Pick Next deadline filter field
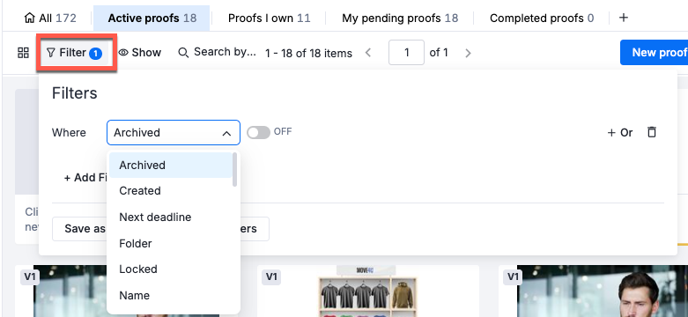Image resolution: width=688 pixels, height=317 pixels. coord(171,217)
